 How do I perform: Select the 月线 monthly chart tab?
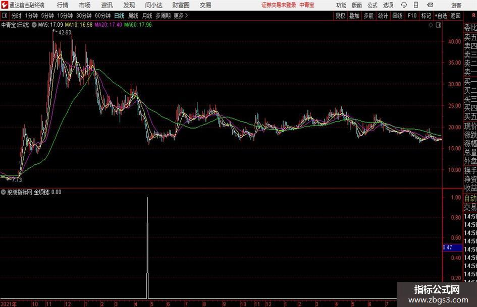(x=147, y=16)
